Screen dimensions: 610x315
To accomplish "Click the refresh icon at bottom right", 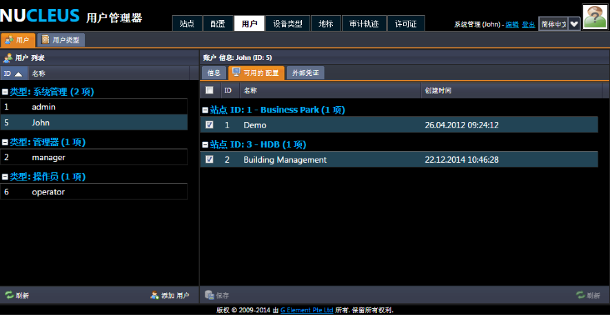I will [x=580, y=295].
